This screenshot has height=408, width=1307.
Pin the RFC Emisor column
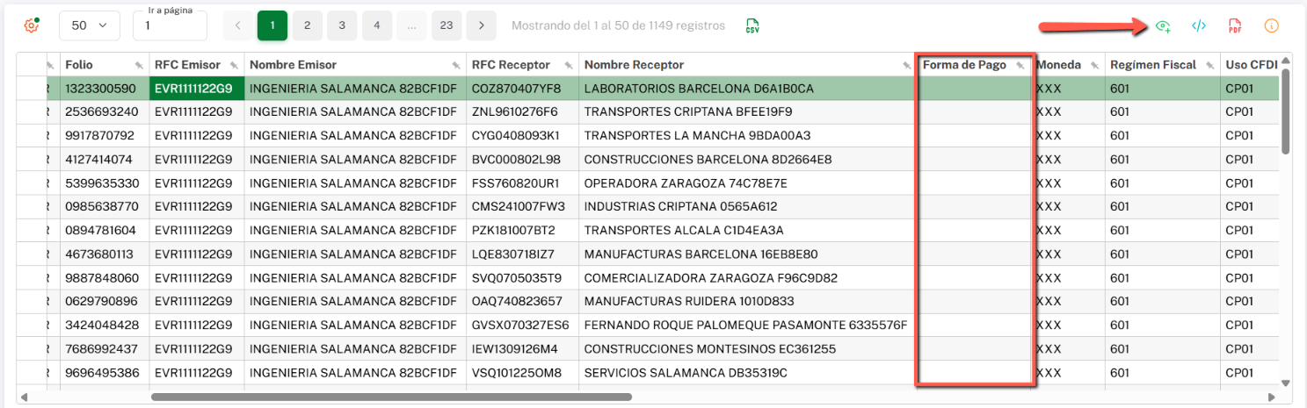pyautogui.click(x=234, y=66)
